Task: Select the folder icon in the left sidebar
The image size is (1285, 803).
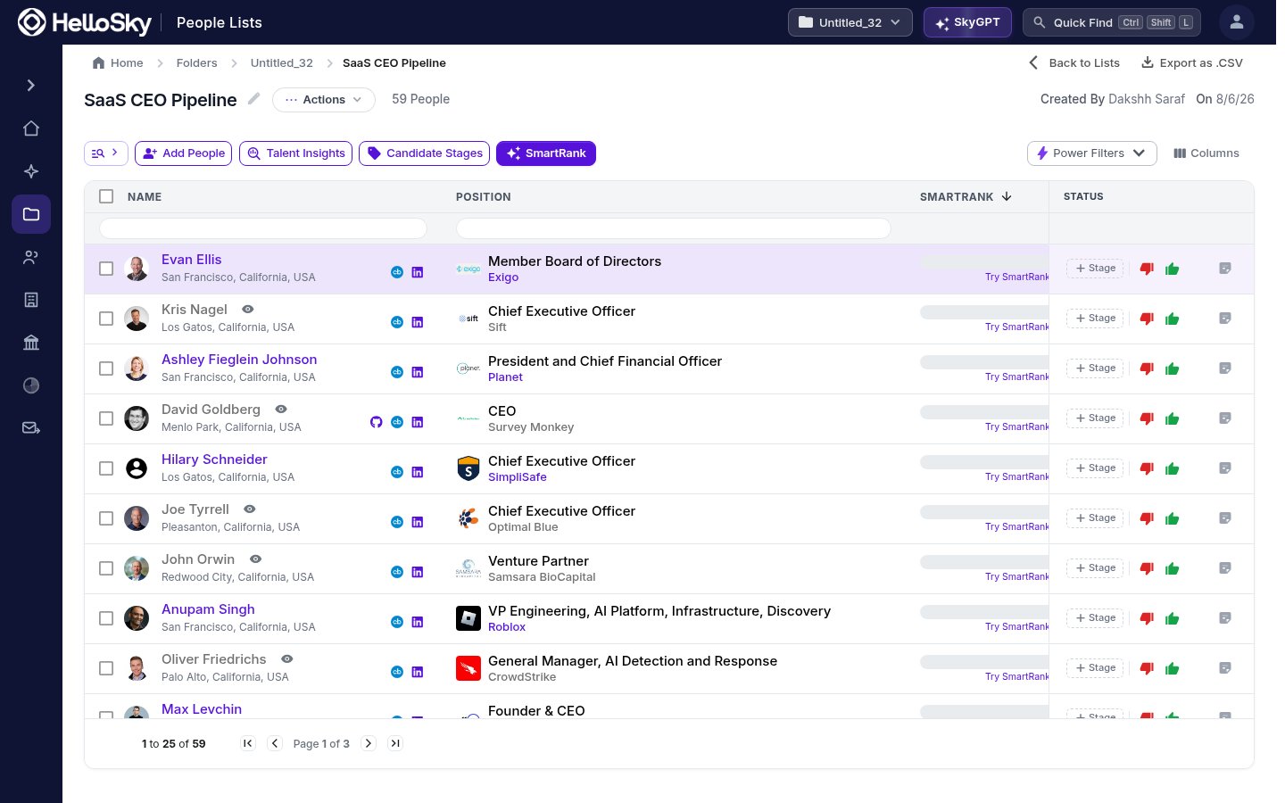Action: coord(31,214)
